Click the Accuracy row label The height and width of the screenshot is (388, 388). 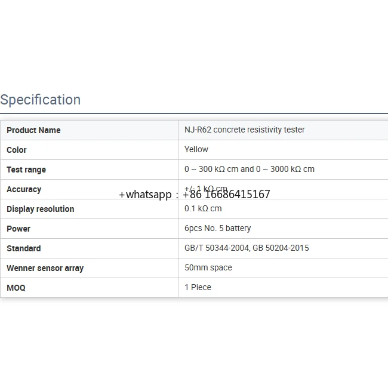24,189
